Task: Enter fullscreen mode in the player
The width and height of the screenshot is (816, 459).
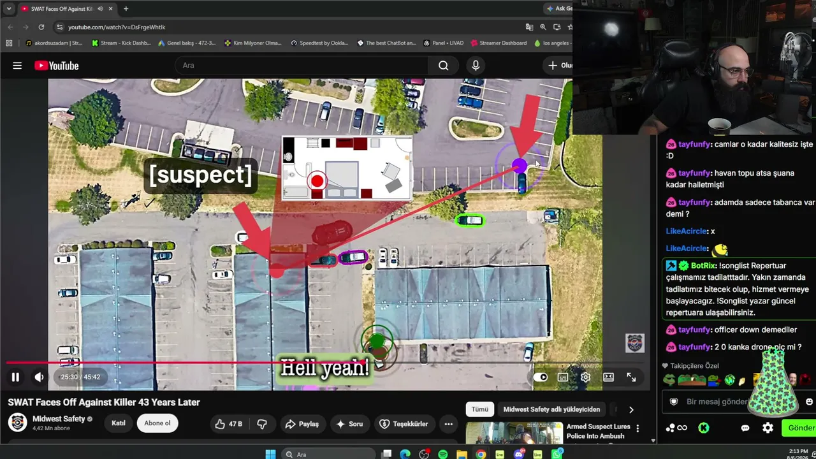Action: click(631, 377)
